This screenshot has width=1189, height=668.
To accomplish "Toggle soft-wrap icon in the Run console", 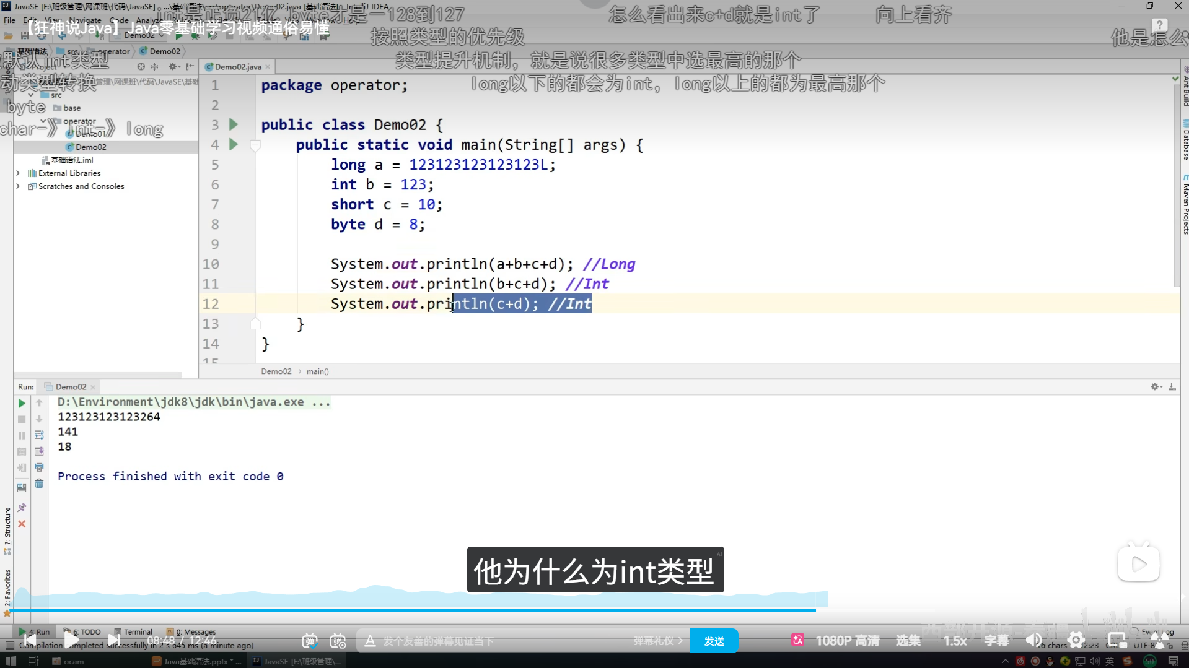I will 39,435.
